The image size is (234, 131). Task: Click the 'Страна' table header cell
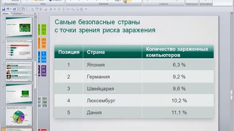click(x=113, y=52)
